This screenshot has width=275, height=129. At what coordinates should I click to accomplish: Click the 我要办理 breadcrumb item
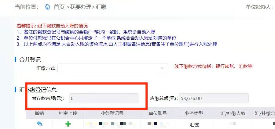[81, 7]
